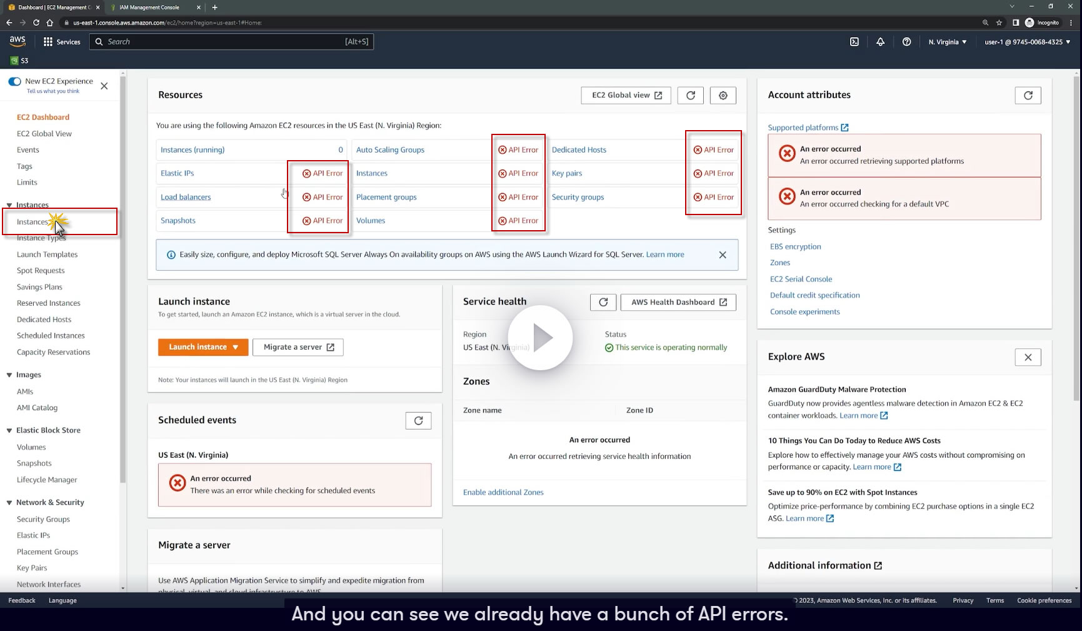Dismiss the SQL Server info banner
The width and height of the screenshot is (1082, 631).
click(x=723, y=255)
